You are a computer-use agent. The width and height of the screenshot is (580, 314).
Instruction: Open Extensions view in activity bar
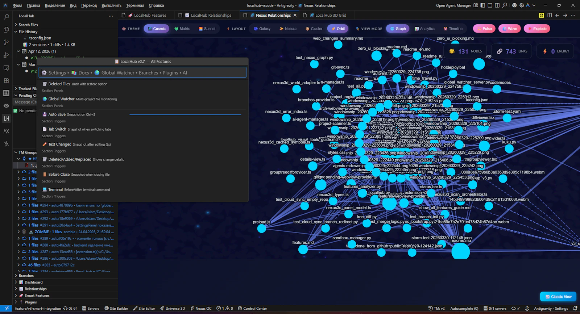pos(6,80)
